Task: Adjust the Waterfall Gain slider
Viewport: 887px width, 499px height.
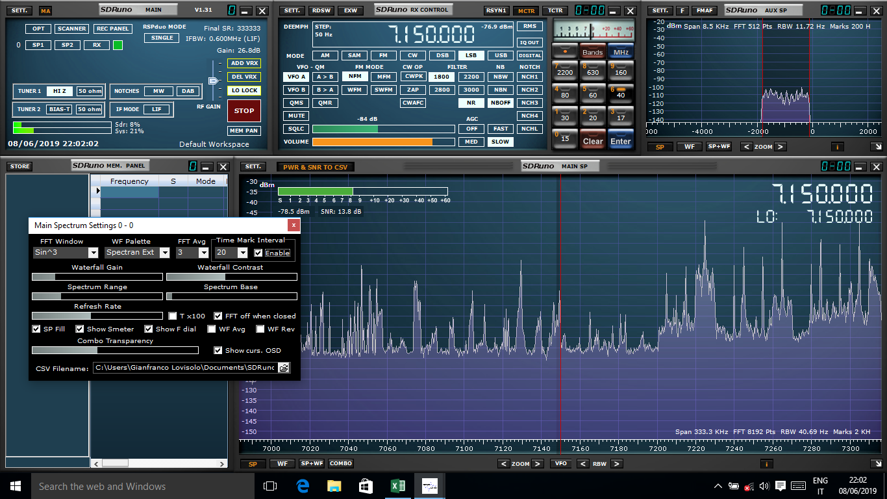Action: 97,277
